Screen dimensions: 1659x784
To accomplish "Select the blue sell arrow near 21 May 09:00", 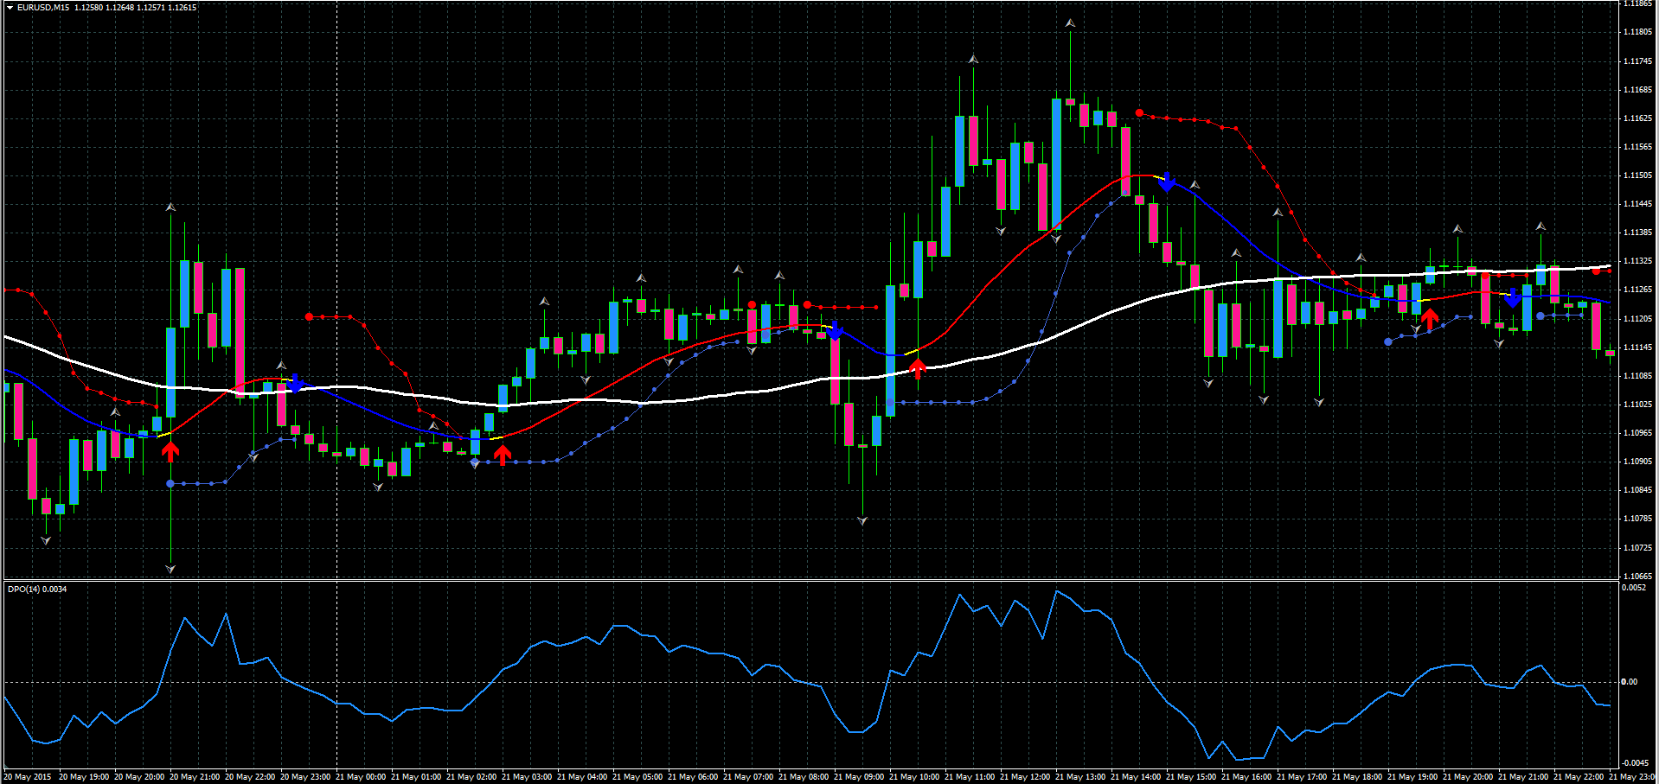I will (x=835, y=330).
